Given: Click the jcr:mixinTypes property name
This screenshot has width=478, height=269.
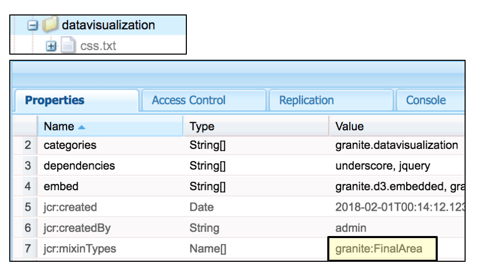Looking at the screenshot, I should [79, 249].
